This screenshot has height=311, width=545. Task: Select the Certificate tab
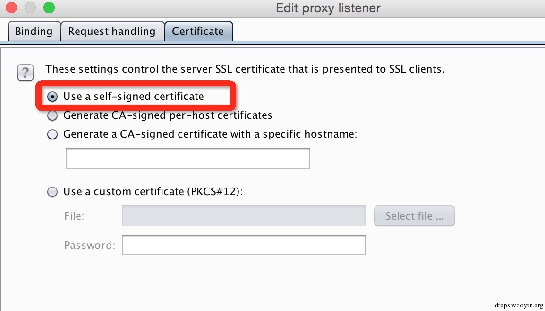coord(198,32)
